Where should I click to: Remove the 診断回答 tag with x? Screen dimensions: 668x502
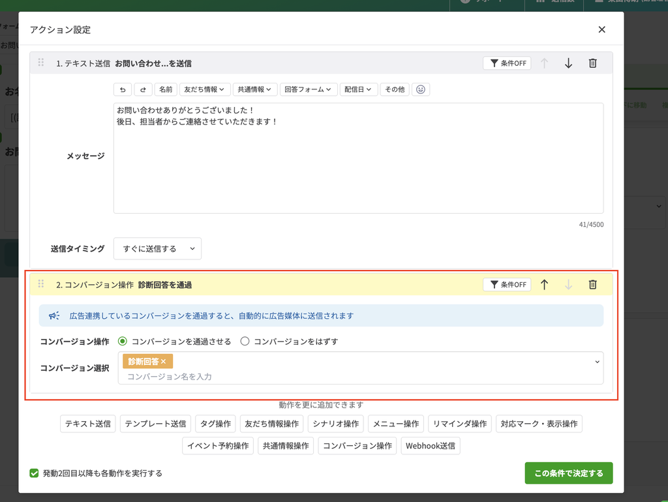tap(163, 361)
